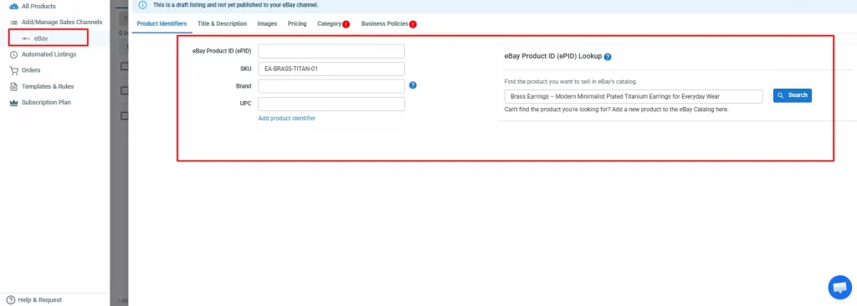Click the ePID lookup search text box

pyautogui.click(x=634, y=96)
